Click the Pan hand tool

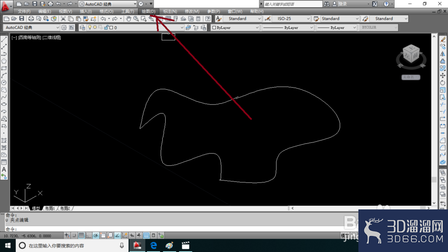(129, 19)
